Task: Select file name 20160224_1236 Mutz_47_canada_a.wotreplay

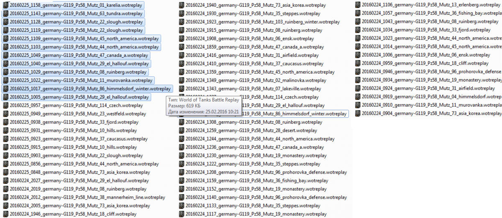Action: pyautogui.click(x=255, y=147)
